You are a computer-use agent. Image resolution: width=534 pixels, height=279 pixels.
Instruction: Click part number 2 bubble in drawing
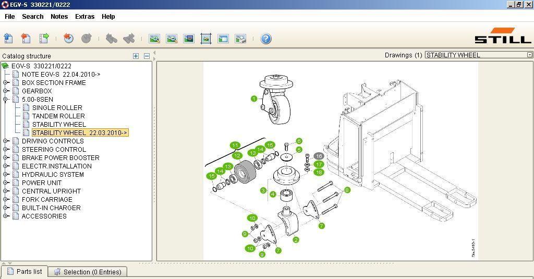point(296,240)
